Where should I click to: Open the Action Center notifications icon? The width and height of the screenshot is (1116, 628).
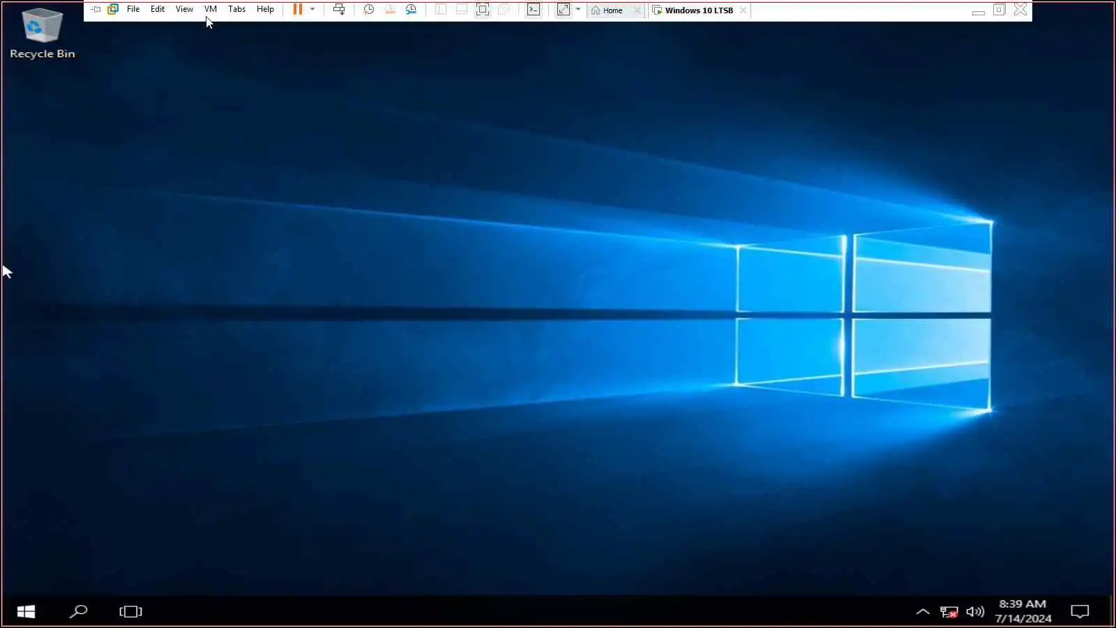tap(1080, 612)
